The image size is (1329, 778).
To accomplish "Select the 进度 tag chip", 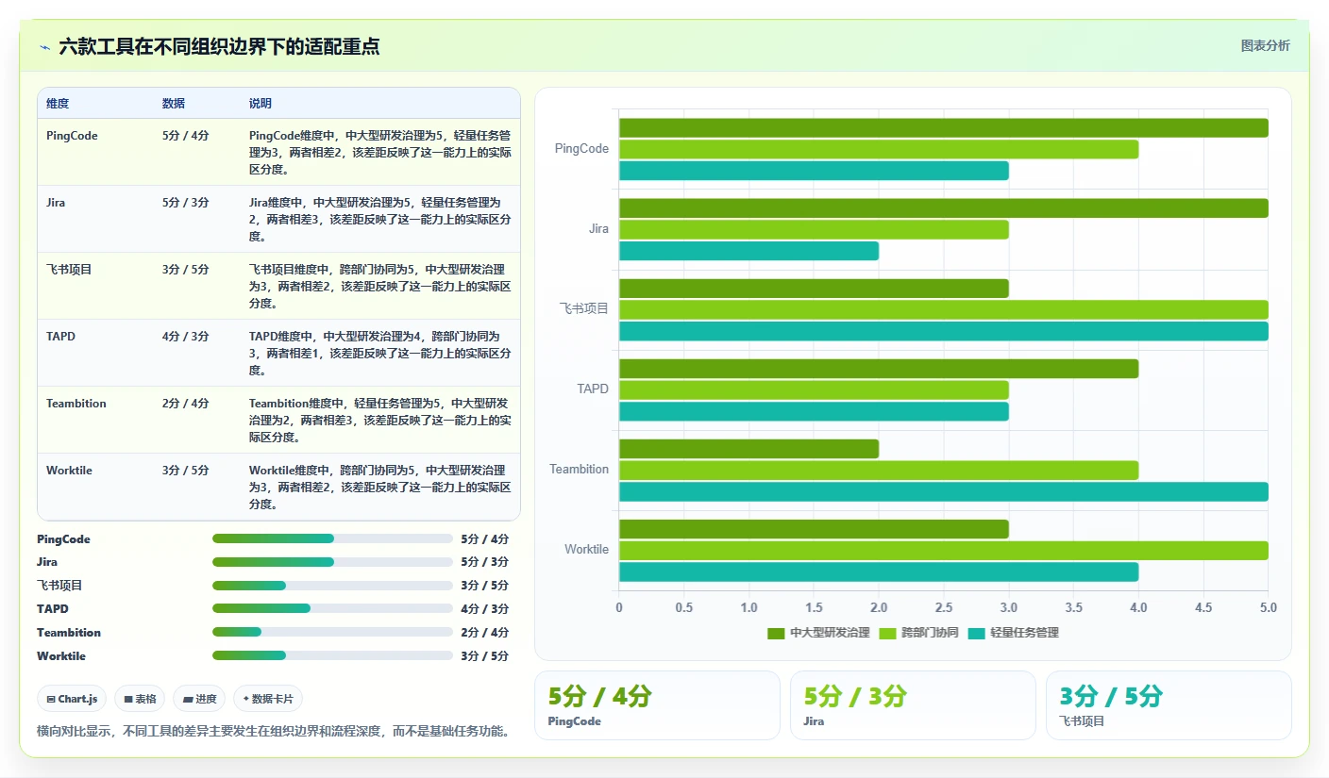I will pos(199,699).
